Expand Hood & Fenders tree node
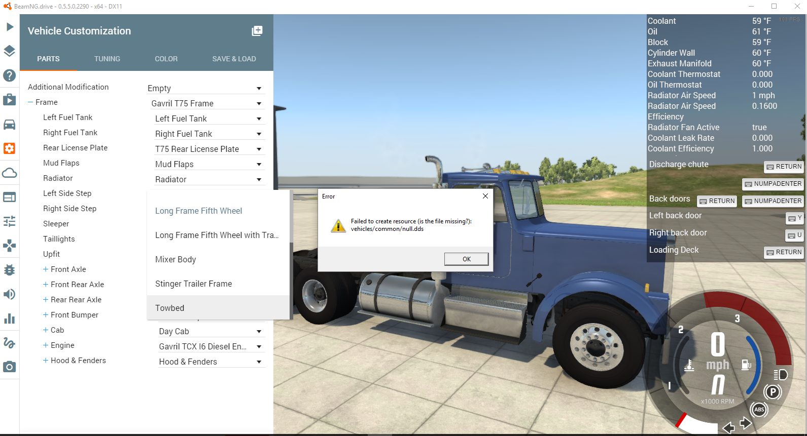The width and height of the screenshot is (807, 436). pos(46,361)
